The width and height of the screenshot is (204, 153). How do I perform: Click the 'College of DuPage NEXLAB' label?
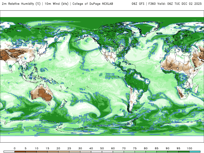click(x=93, y=4)
